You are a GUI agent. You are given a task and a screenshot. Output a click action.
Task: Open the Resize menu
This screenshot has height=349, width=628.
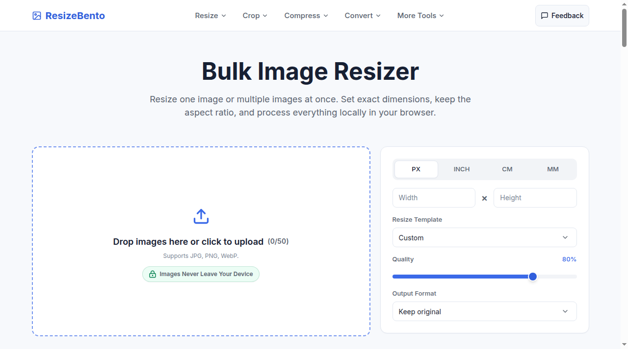[x=210, y=16]
